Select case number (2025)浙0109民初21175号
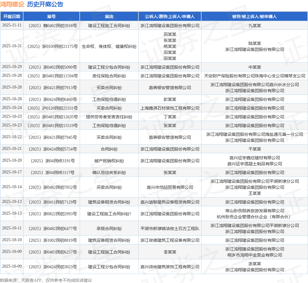This screenshot has width=308, height=283. 53,46
